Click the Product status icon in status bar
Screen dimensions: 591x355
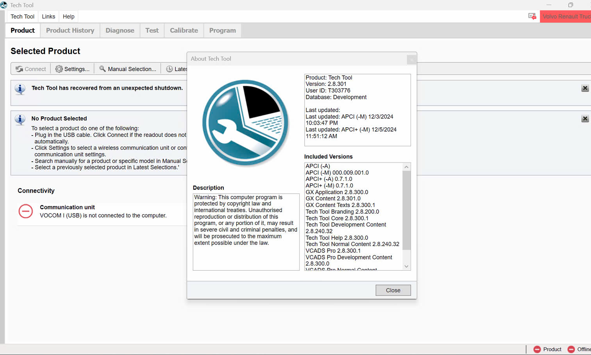(537, 349)
